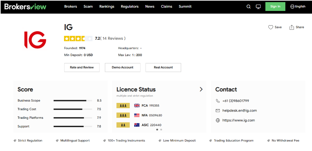This screenshot has width=312, height=151.
Task: Click the tag icon beside Multilingual Support
Action: pyautogui.click(x=57, y=140)
